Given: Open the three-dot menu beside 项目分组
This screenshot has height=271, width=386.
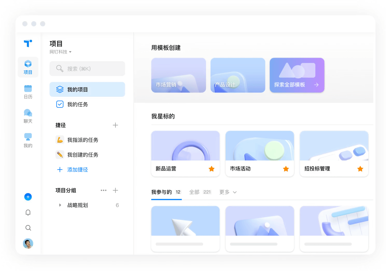Looking at the screenshot, I should point(103,190).
